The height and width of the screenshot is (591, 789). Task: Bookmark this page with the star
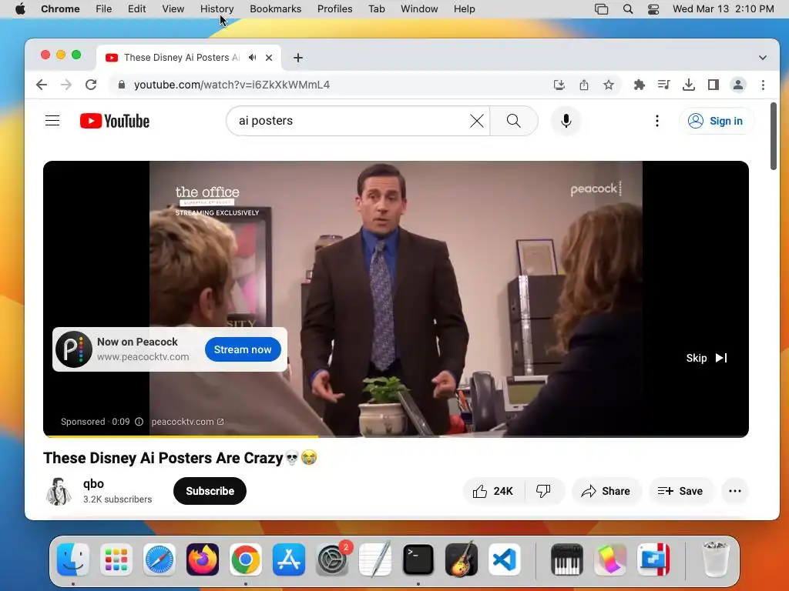tap(609, 85)
